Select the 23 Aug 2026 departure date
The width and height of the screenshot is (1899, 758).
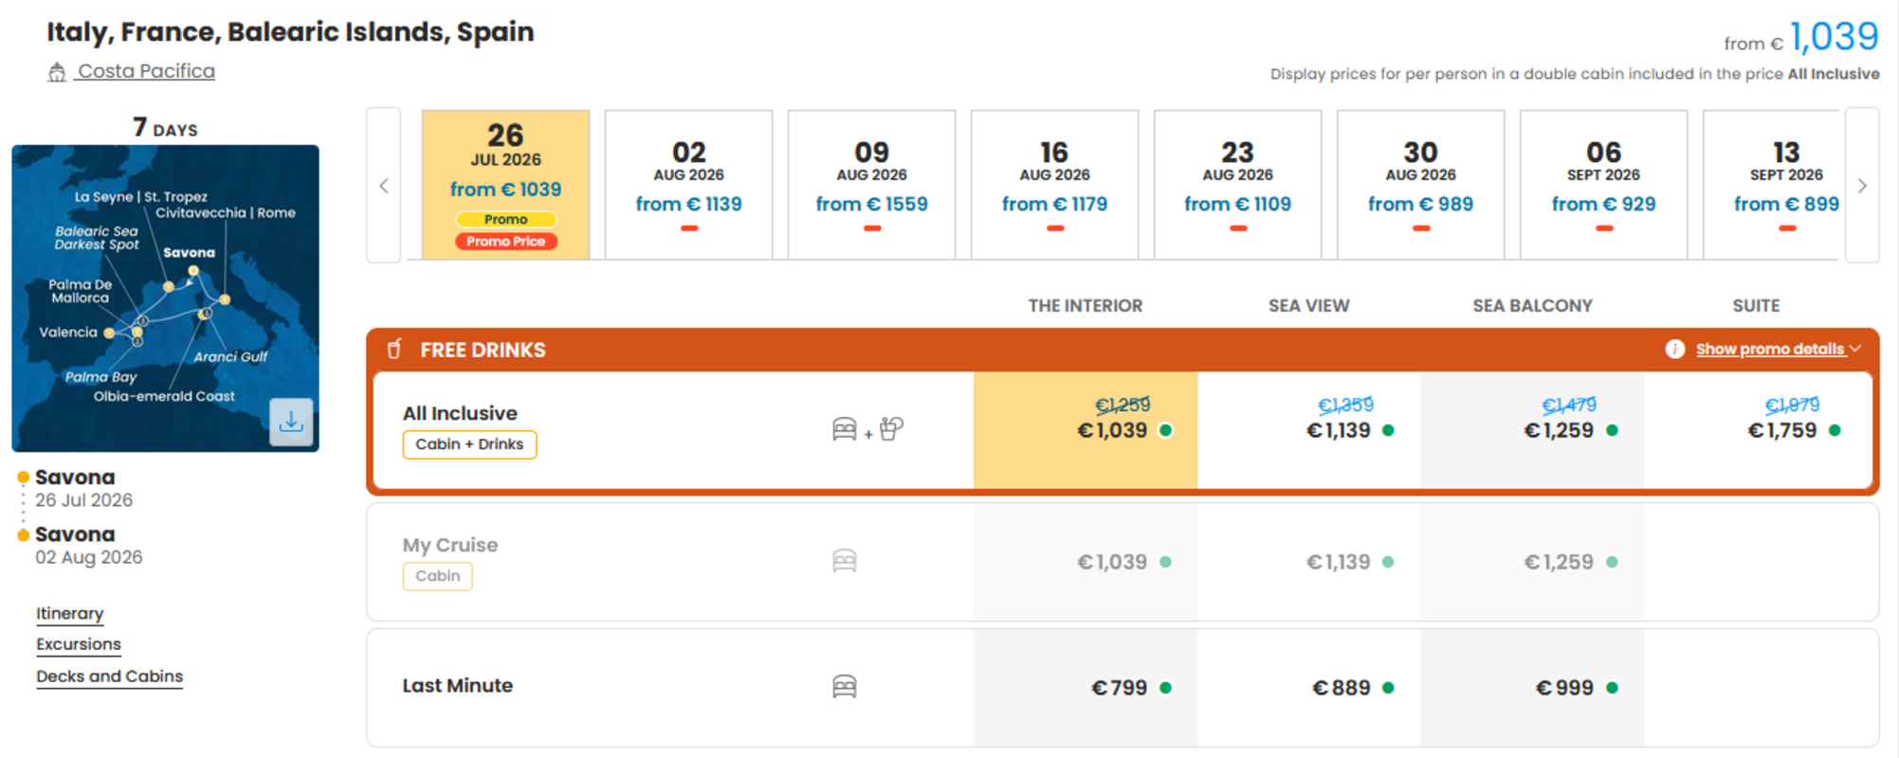click(x=1237, y=185)
